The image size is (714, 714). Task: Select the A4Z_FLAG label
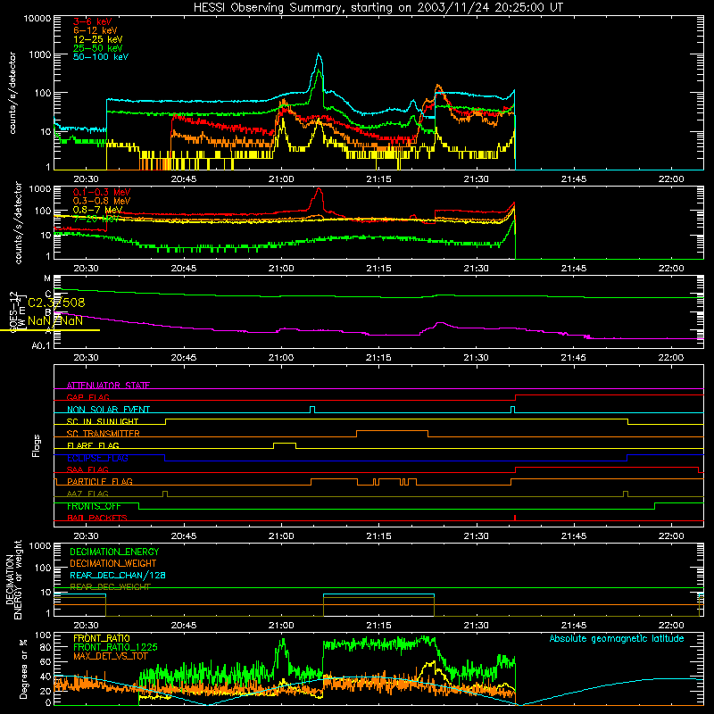pos(87,494)
